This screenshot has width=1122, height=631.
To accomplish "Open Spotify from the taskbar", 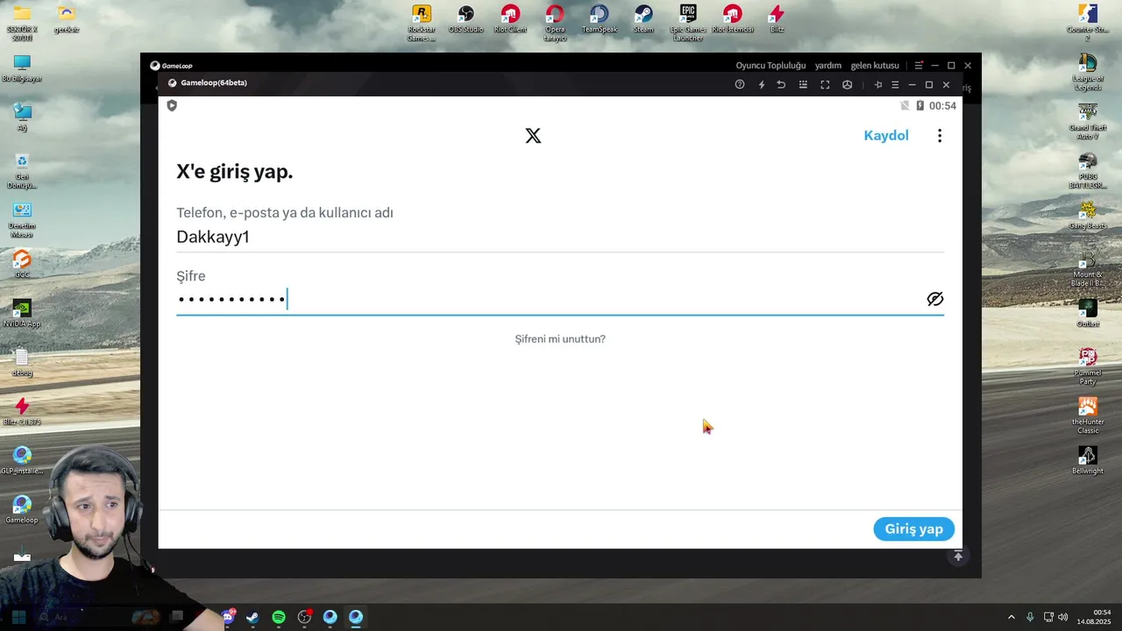I will 279,617.
